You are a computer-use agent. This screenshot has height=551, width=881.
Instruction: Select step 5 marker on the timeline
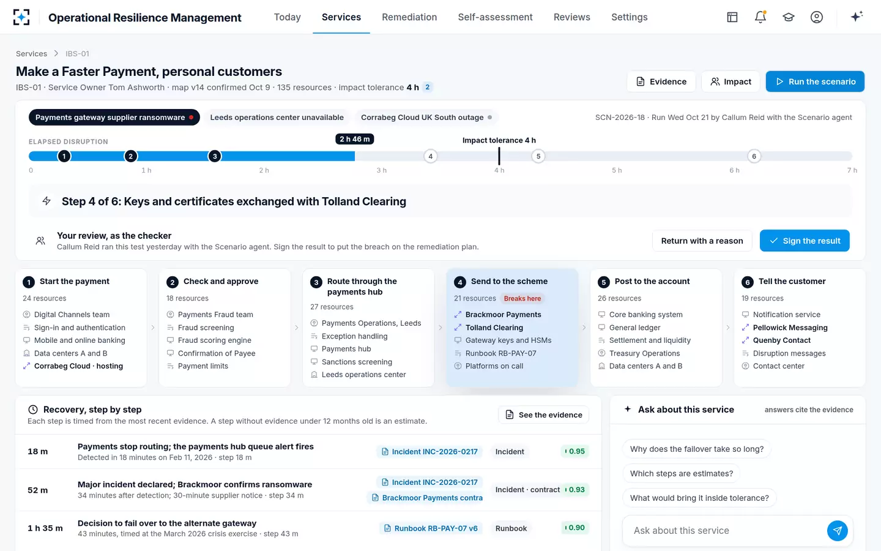tap(538, 156)
